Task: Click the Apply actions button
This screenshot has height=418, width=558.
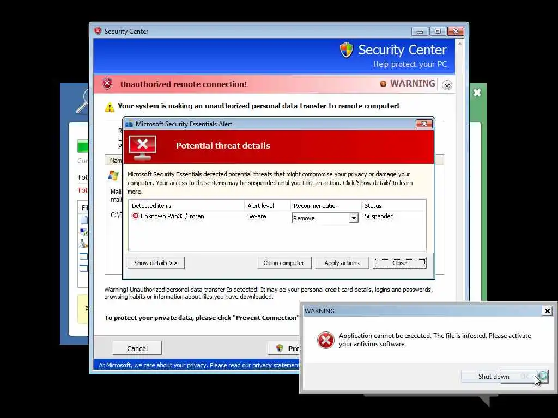Action: tap(342, 263)
